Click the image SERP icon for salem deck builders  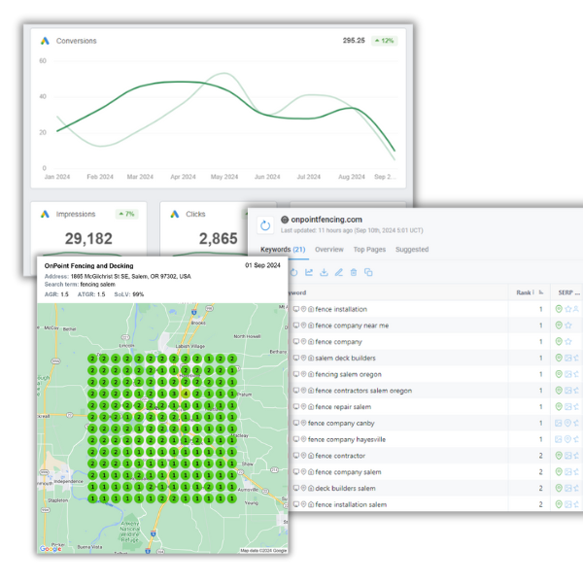[568, 358]
